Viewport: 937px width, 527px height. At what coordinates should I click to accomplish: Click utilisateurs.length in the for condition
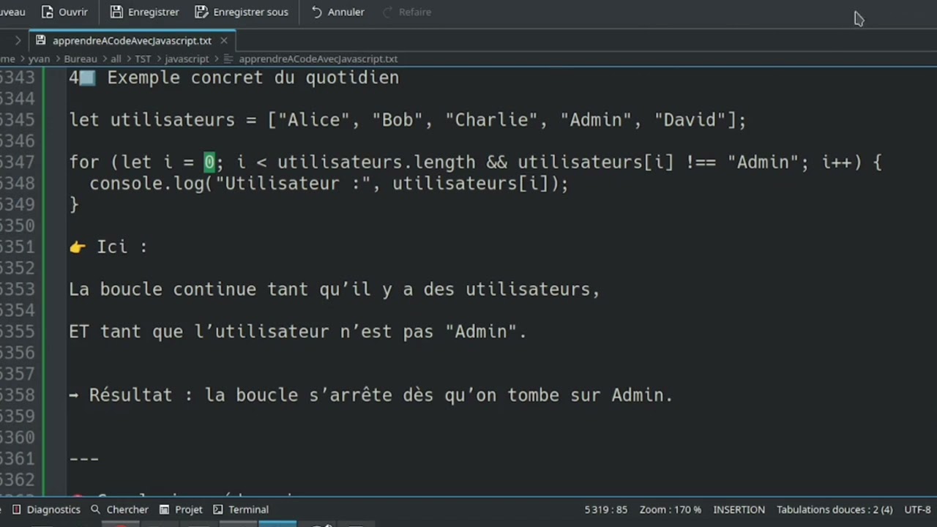click(x=376, y=162)
